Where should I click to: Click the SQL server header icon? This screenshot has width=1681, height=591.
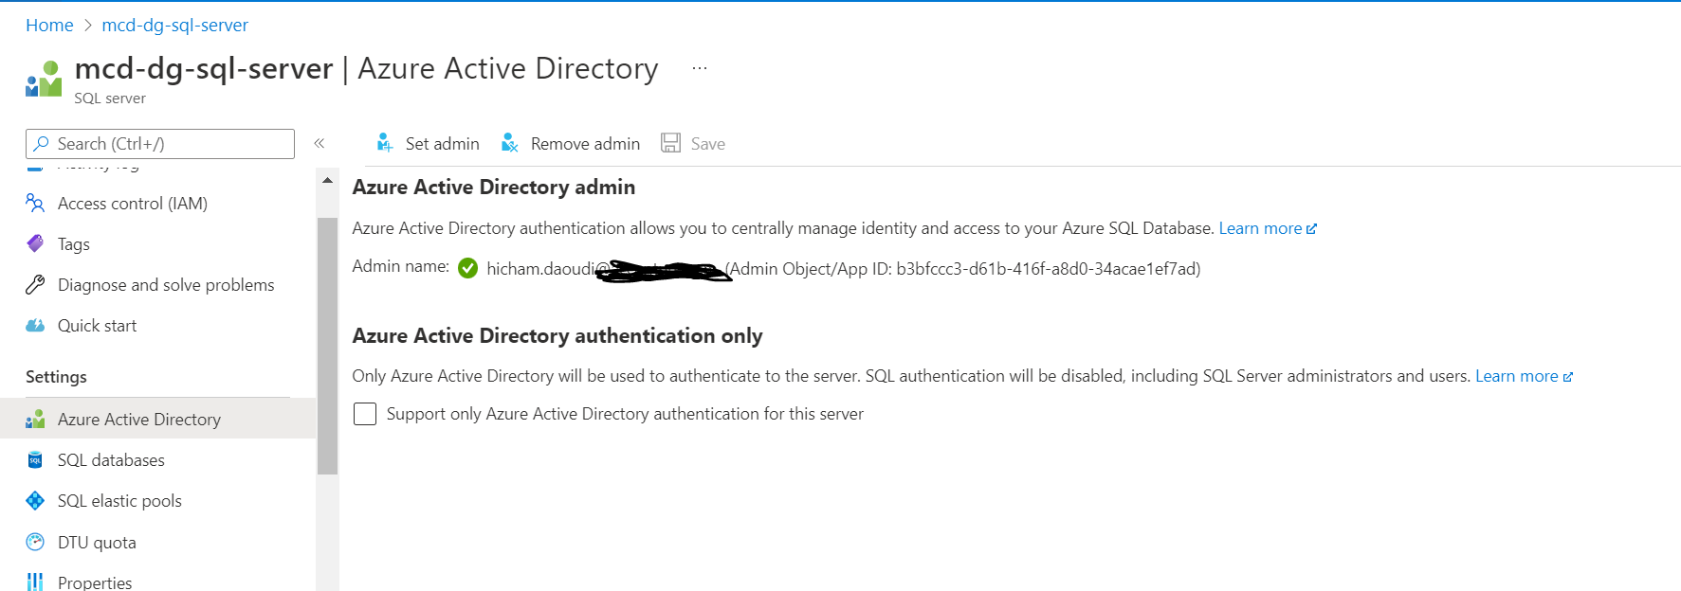point(44,79)
